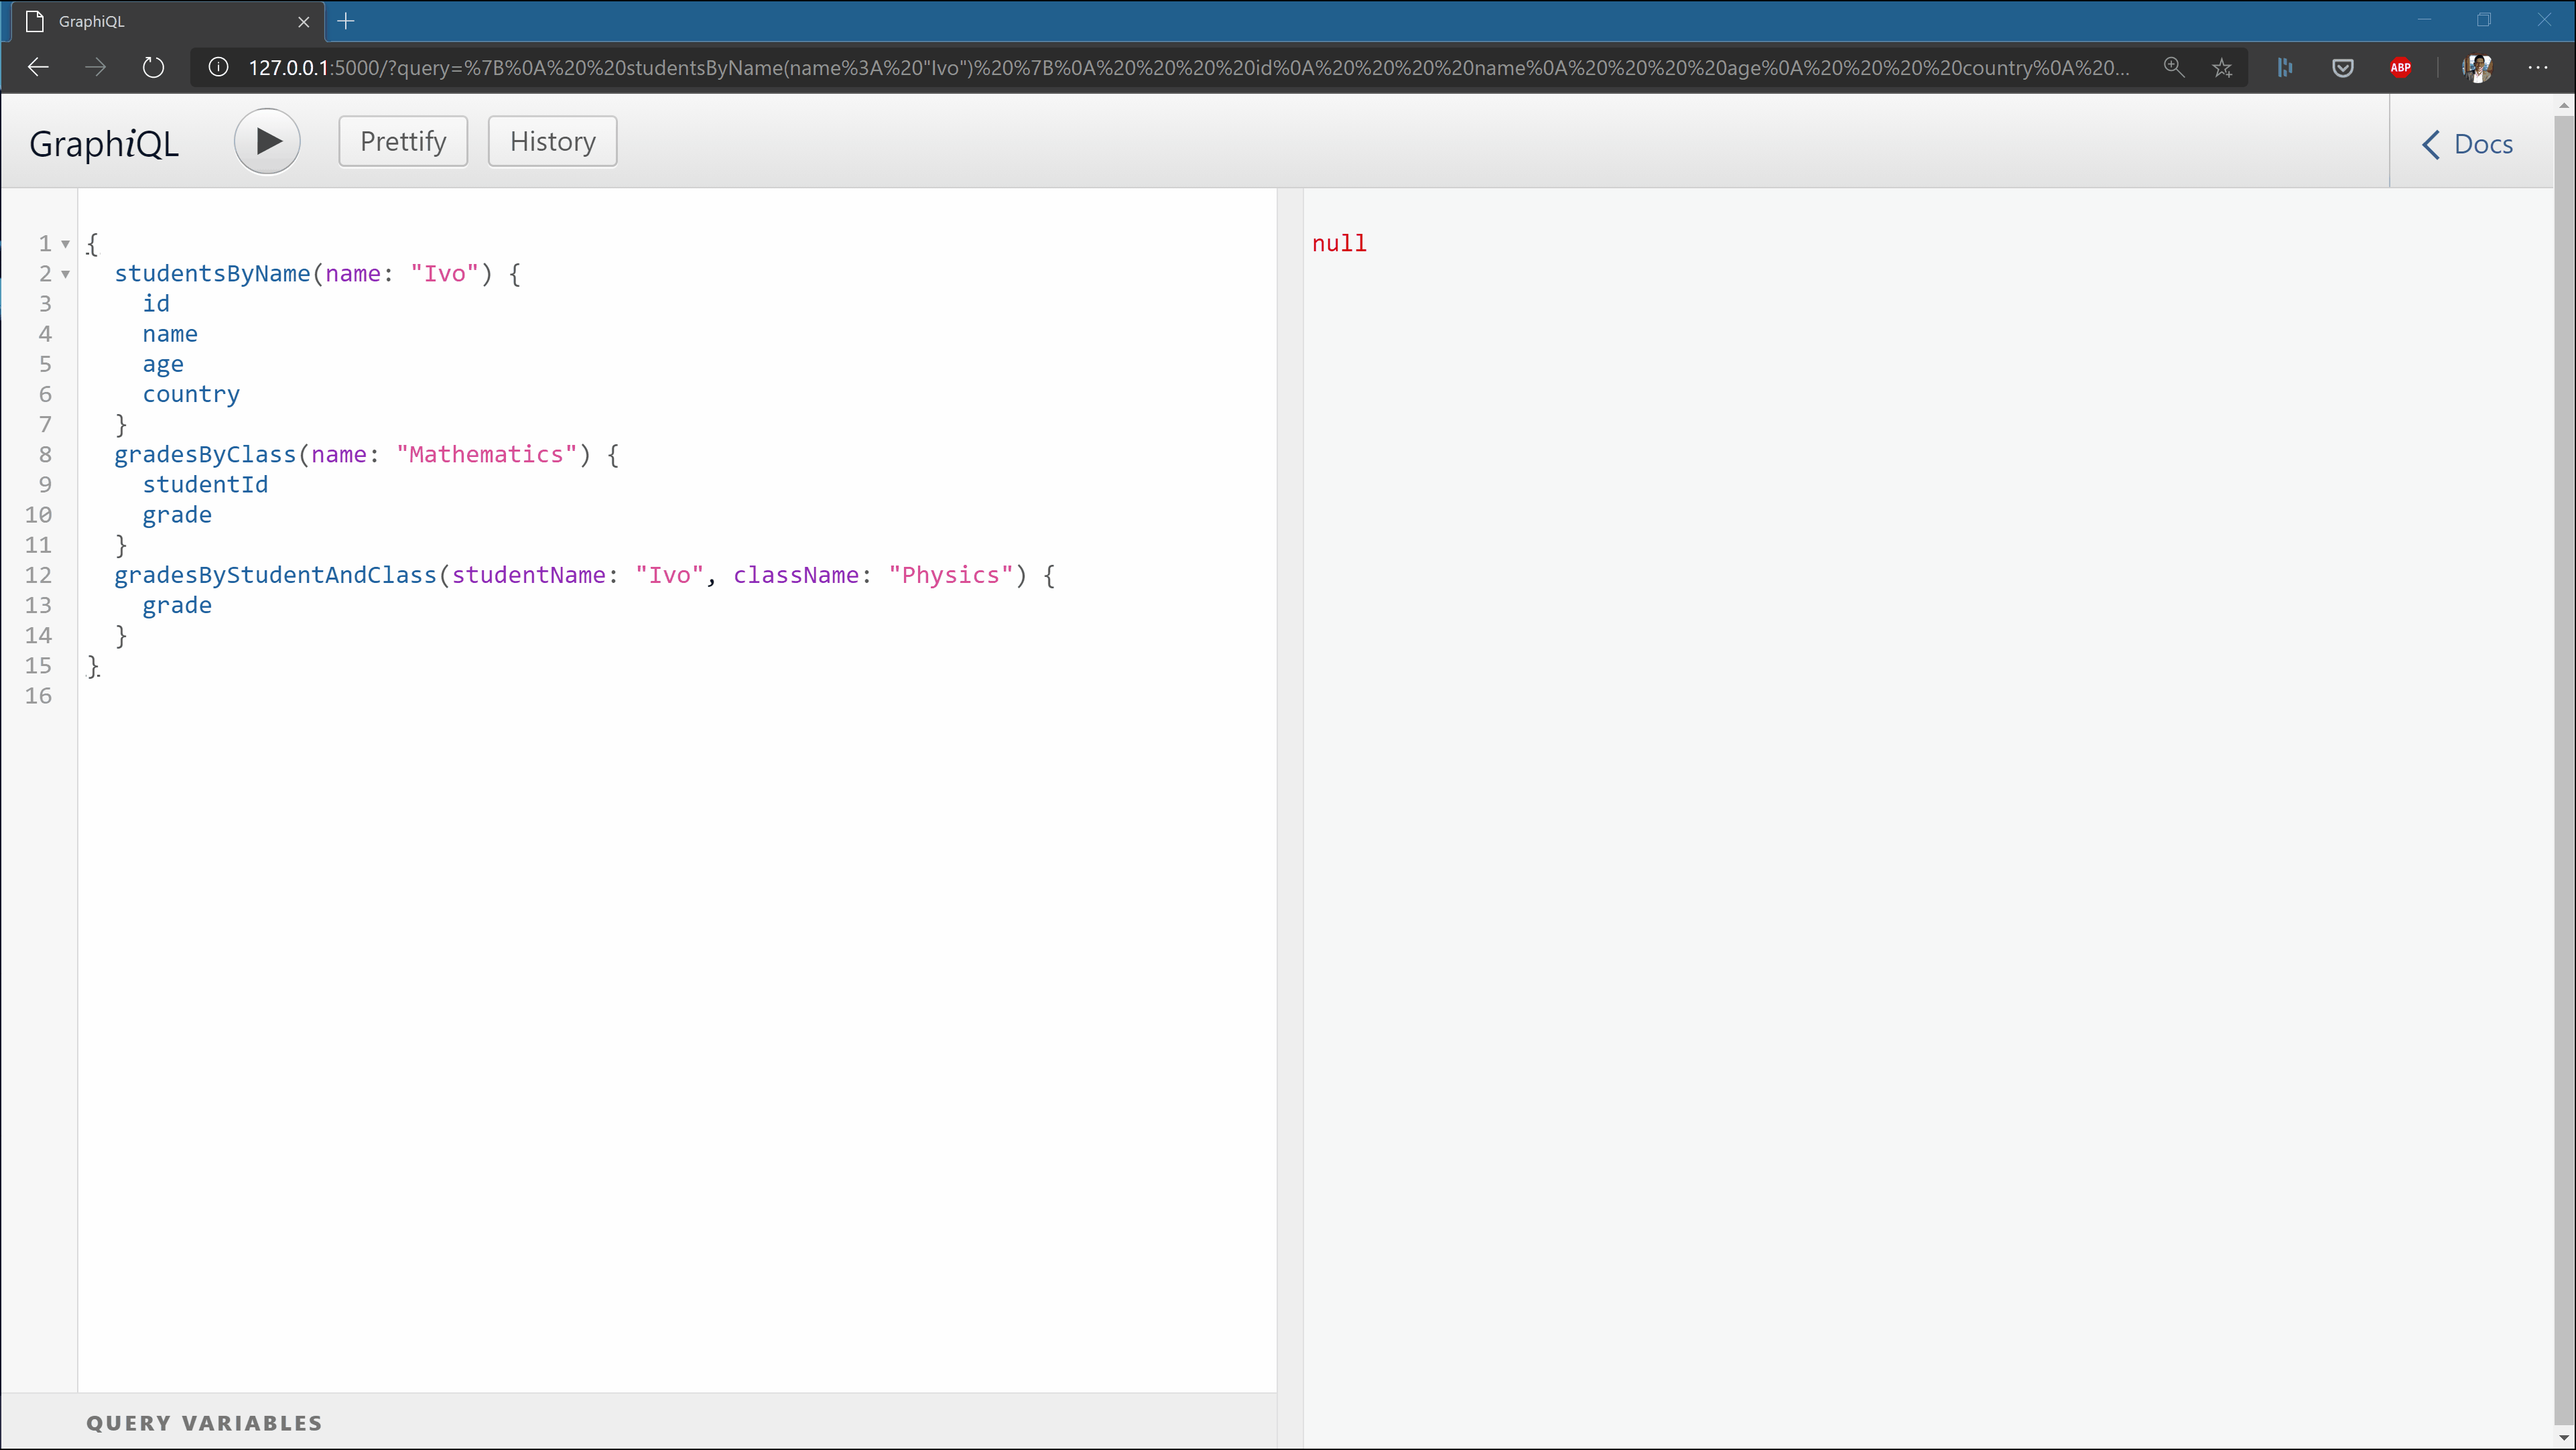Screen dimensions: 2576x1450
Task: Click the ABP ad blocker icon
Action: [x=2401, y=67]
